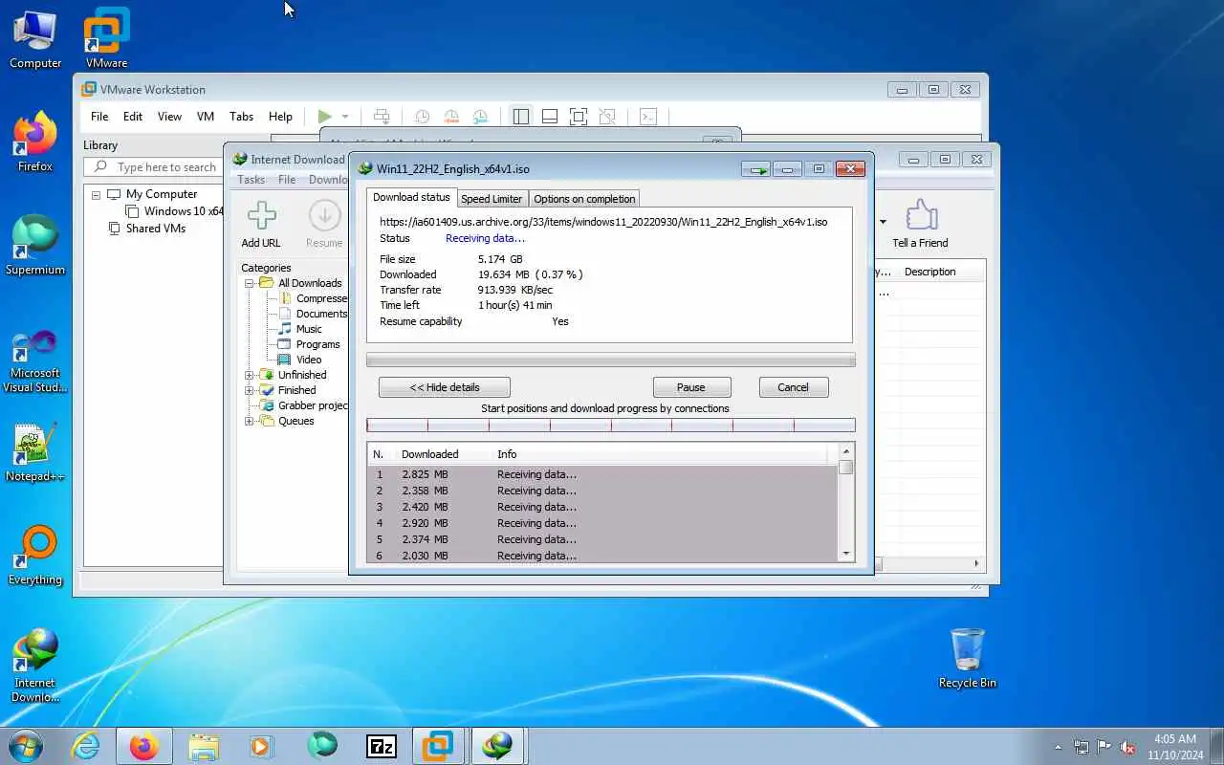Click Internet Explorer icon in taskbar
Viewport: 1224px width, 765px height.
click(86, 746)
